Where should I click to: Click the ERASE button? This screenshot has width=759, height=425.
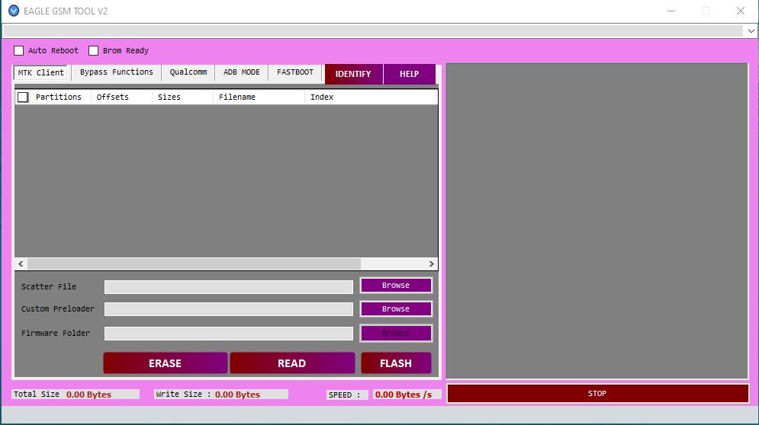[x=165, y=363]
